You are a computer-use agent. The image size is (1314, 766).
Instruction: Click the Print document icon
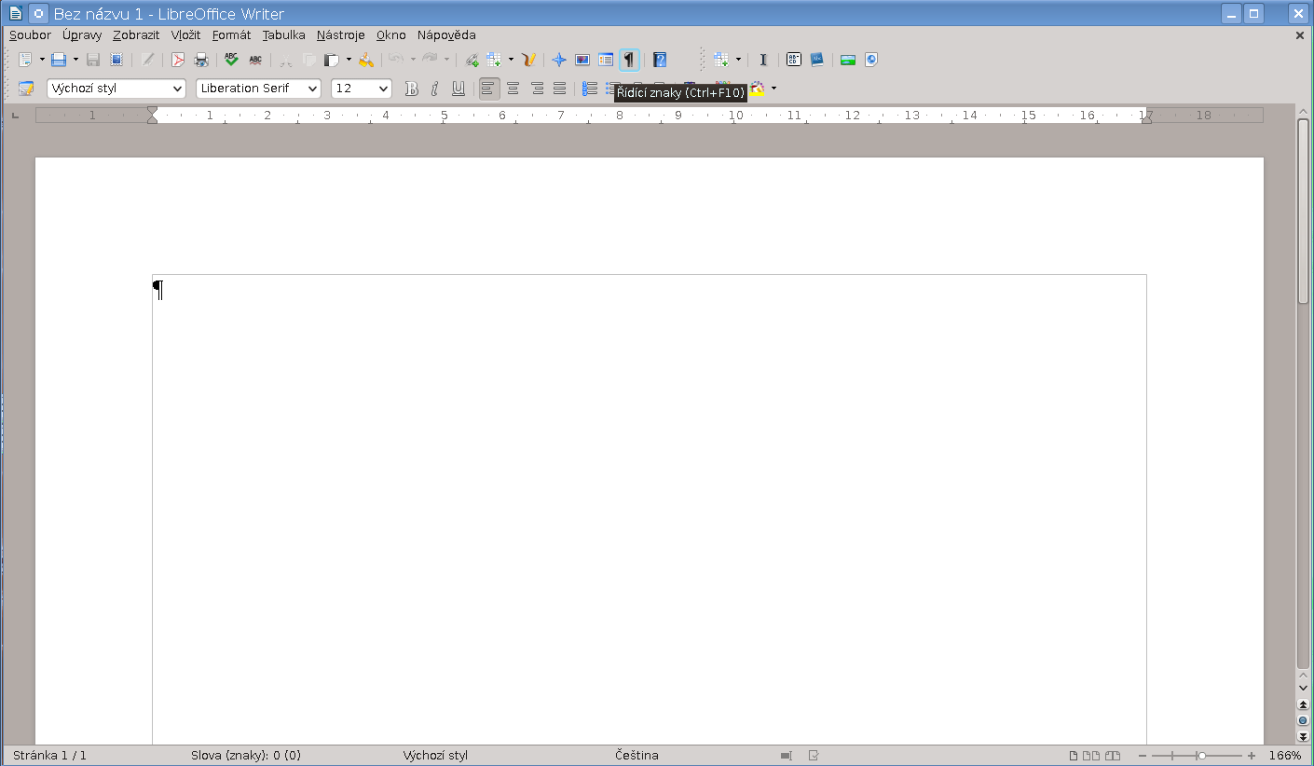200,60
